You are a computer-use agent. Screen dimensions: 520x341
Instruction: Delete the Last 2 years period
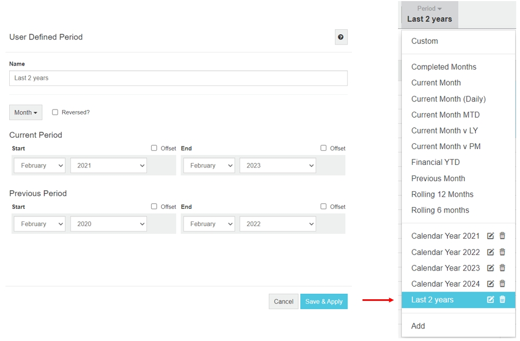coord(502,300)
